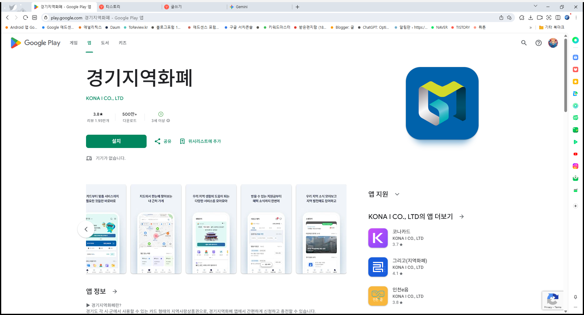Switch to the 게임 tab
Screen dimensions: 584x315
point(73,43)
